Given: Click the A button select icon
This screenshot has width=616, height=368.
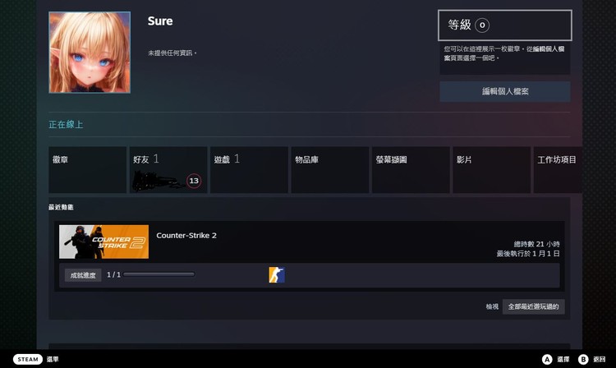Looking at the screenshot, I should (546, 359).
